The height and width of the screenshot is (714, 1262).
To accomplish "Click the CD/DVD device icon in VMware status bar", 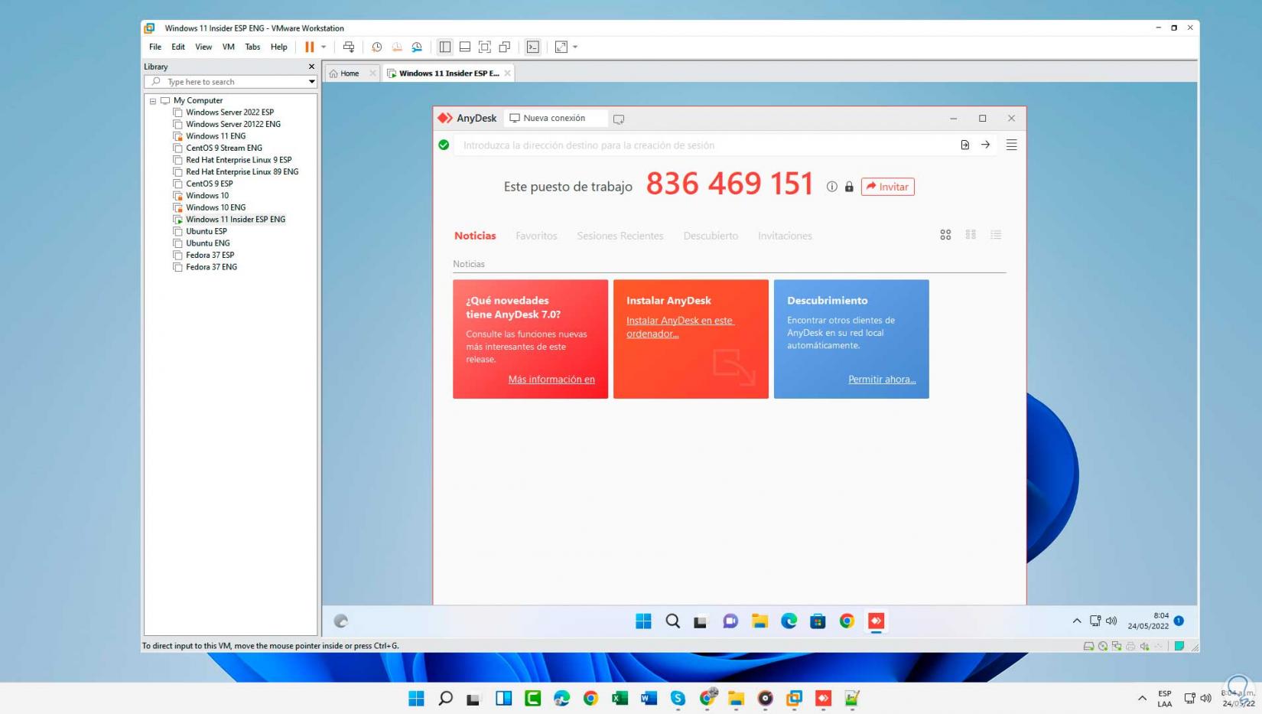I will click(x=1103, y=646).
